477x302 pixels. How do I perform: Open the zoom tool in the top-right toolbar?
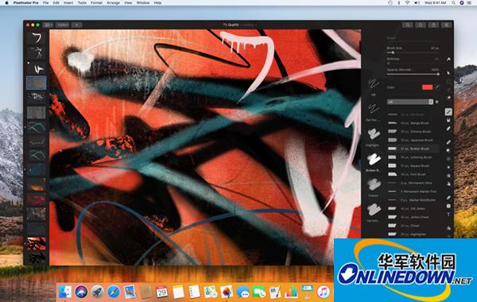(x=408, y=25)
